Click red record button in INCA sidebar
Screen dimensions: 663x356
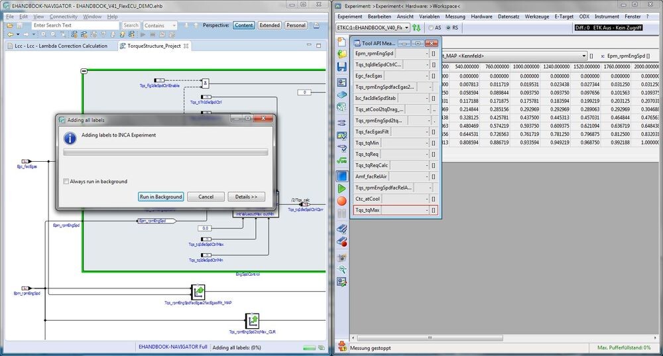click(341, 201)
